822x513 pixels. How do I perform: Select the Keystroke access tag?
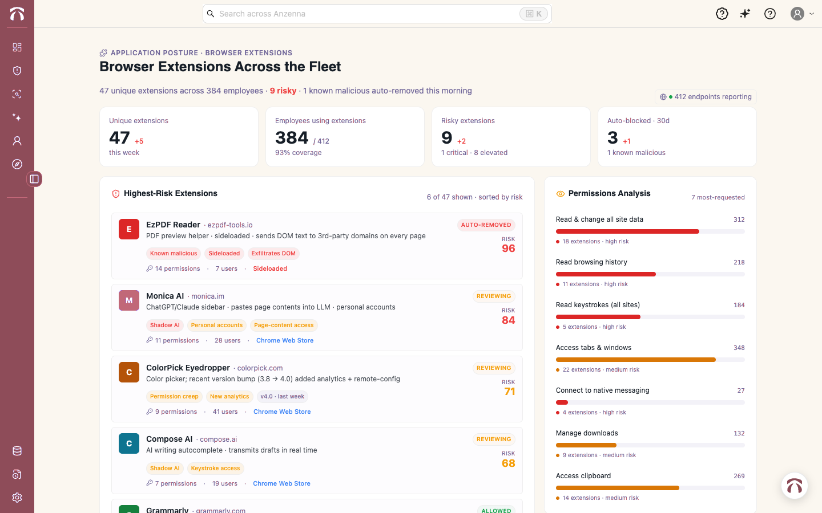point(215,469)
